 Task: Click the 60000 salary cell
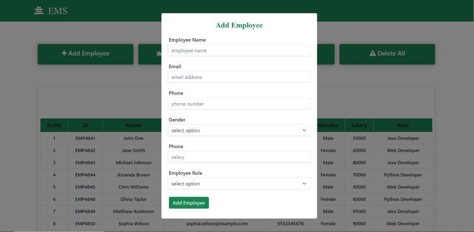coord(359,150)
